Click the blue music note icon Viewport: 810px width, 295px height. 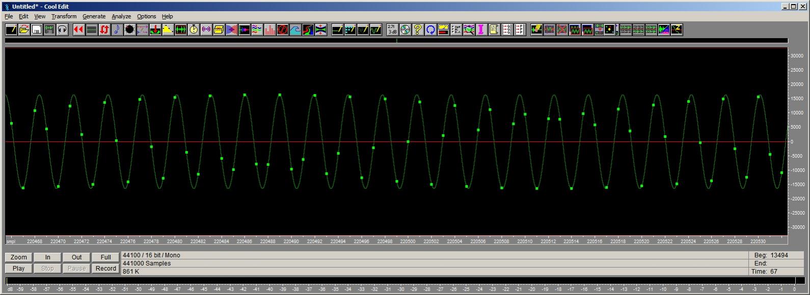point(117,30)
